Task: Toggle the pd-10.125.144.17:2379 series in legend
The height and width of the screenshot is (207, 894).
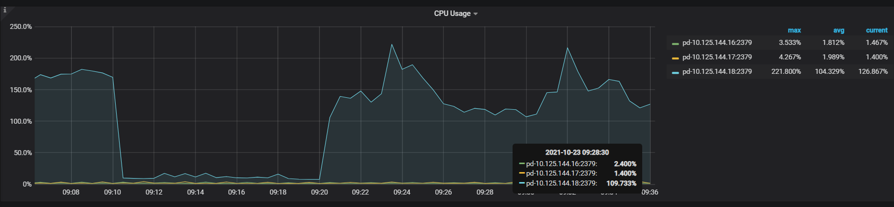Action: pos(717,57)
